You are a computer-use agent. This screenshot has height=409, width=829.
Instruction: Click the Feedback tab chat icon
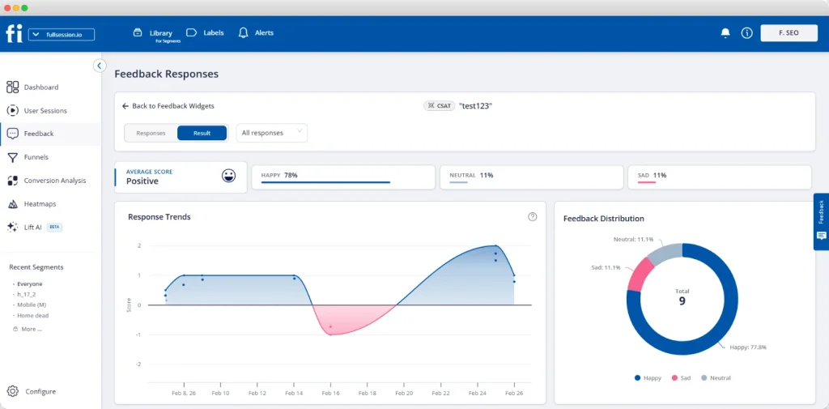(821, 236)
